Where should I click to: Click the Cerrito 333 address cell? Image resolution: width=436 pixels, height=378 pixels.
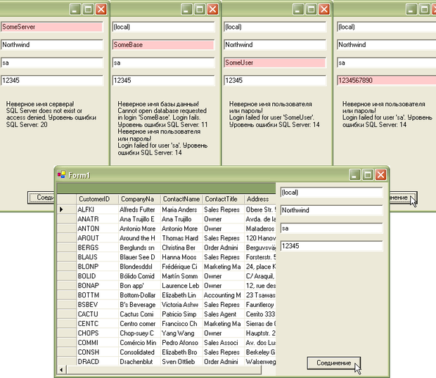tap(260, 314)
